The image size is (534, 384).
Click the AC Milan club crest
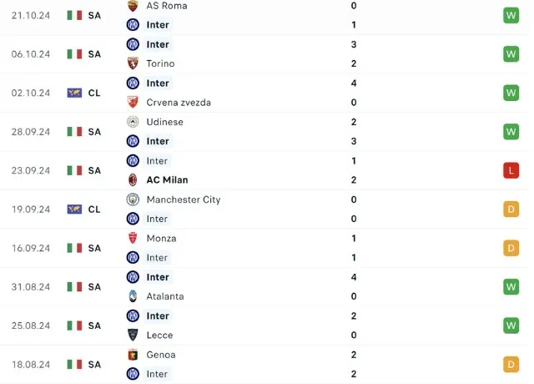(x=132, y=180)
